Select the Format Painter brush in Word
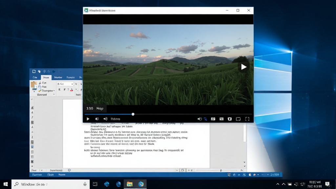This screenshot has width=336, height=189. pos(40,91)
